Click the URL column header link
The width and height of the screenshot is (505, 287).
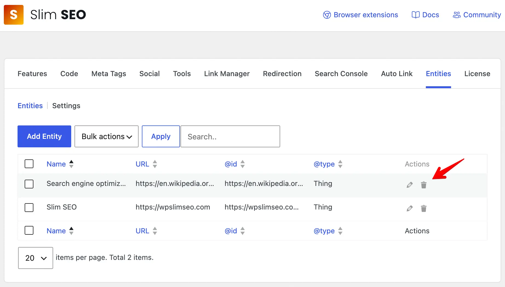click(142, 164)
